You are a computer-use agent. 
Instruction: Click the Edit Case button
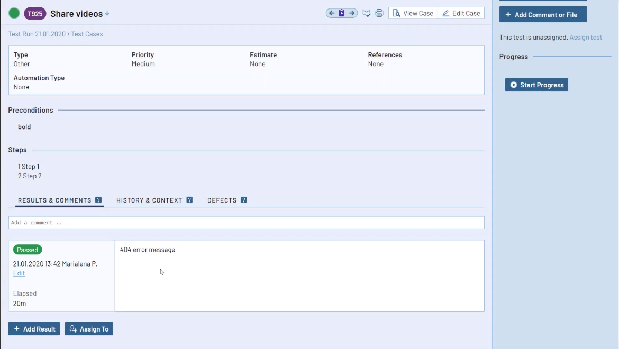(x=461, y=13)
